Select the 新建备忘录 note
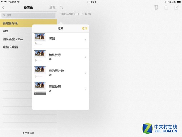 [x=28, y=23]
